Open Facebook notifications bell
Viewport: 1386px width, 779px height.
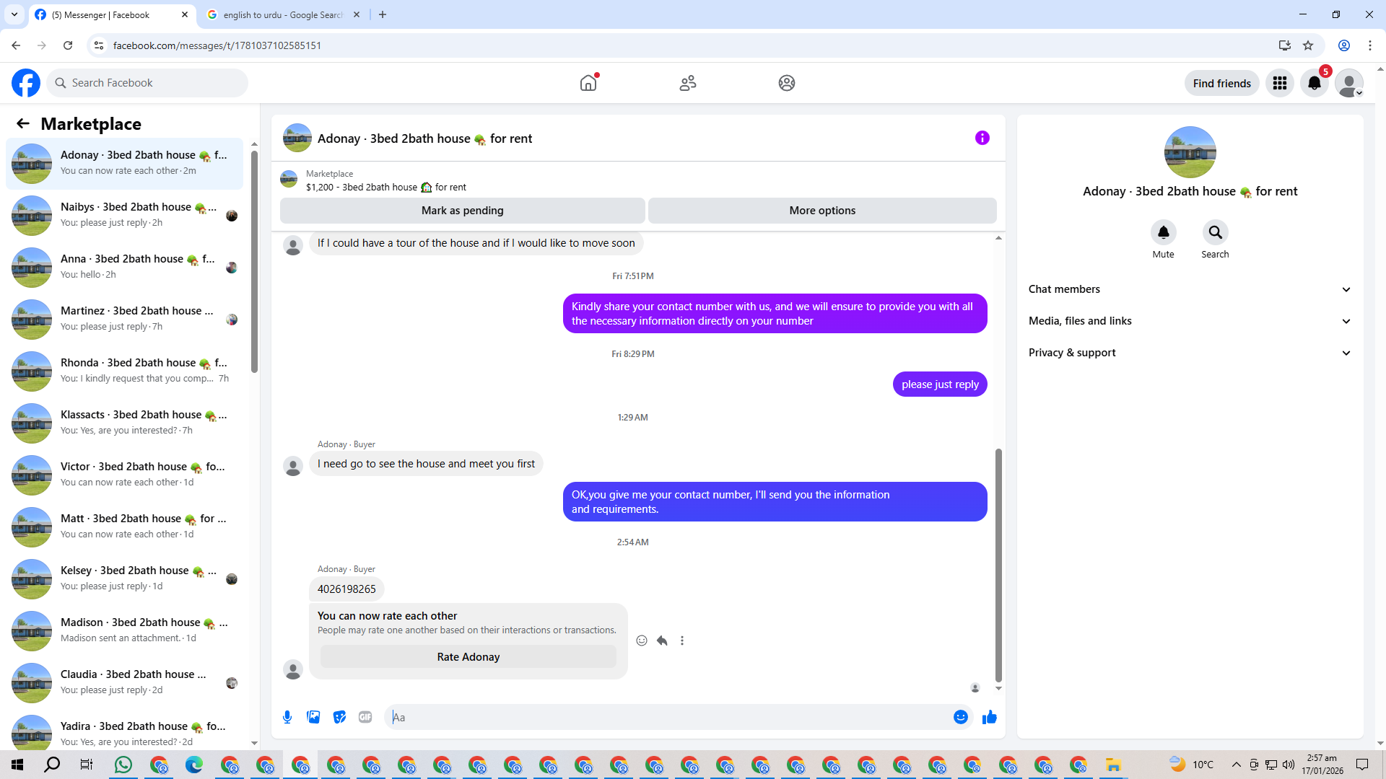tap(1314, 83)
